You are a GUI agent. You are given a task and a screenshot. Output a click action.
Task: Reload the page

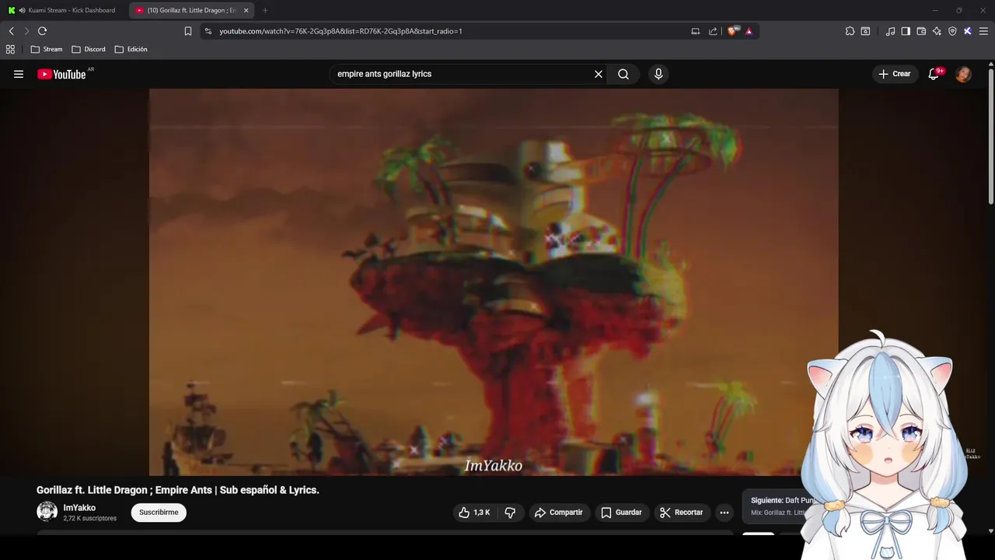(42, 31)
